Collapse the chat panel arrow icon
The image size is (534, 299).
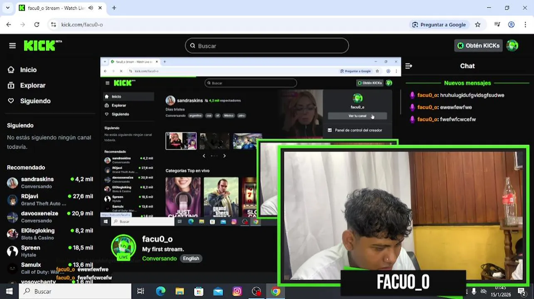[x=409, y=66]
